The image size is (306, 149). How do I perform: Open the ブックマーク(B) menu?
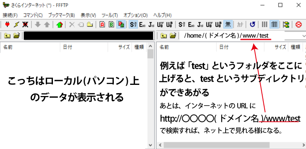point(61,15)
